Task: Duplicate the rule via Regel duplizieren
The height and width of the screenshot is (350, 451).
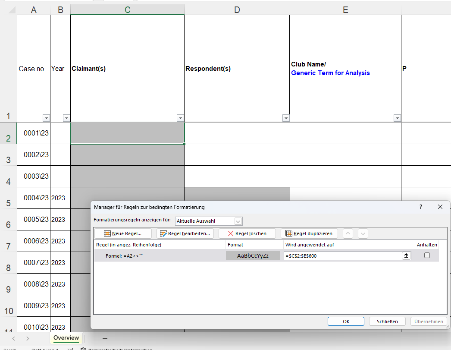Action: 309,233
